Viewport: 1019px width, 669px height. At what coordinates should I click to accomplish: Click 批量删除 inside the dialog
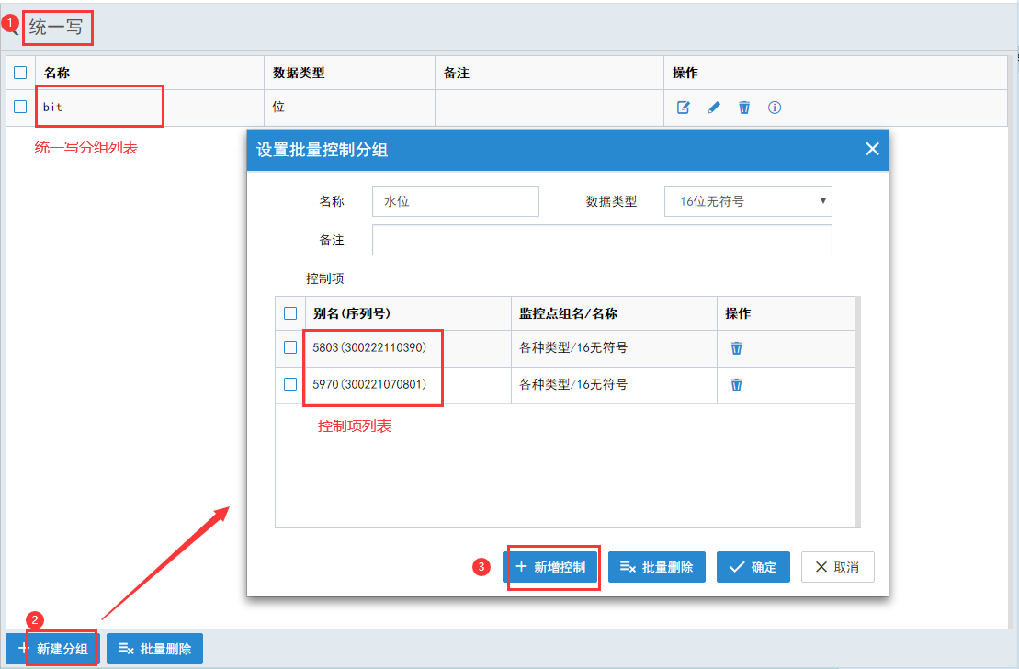coord(656,567)
